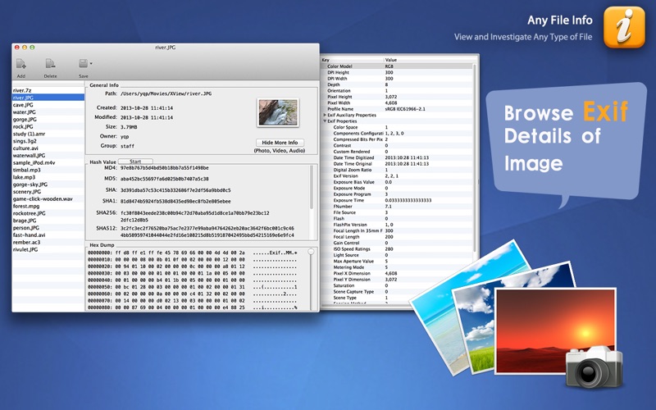This screenshot has width=656, height=410.
Task: Select brage.JPG in the file list
Action: [x=48, y=221]
